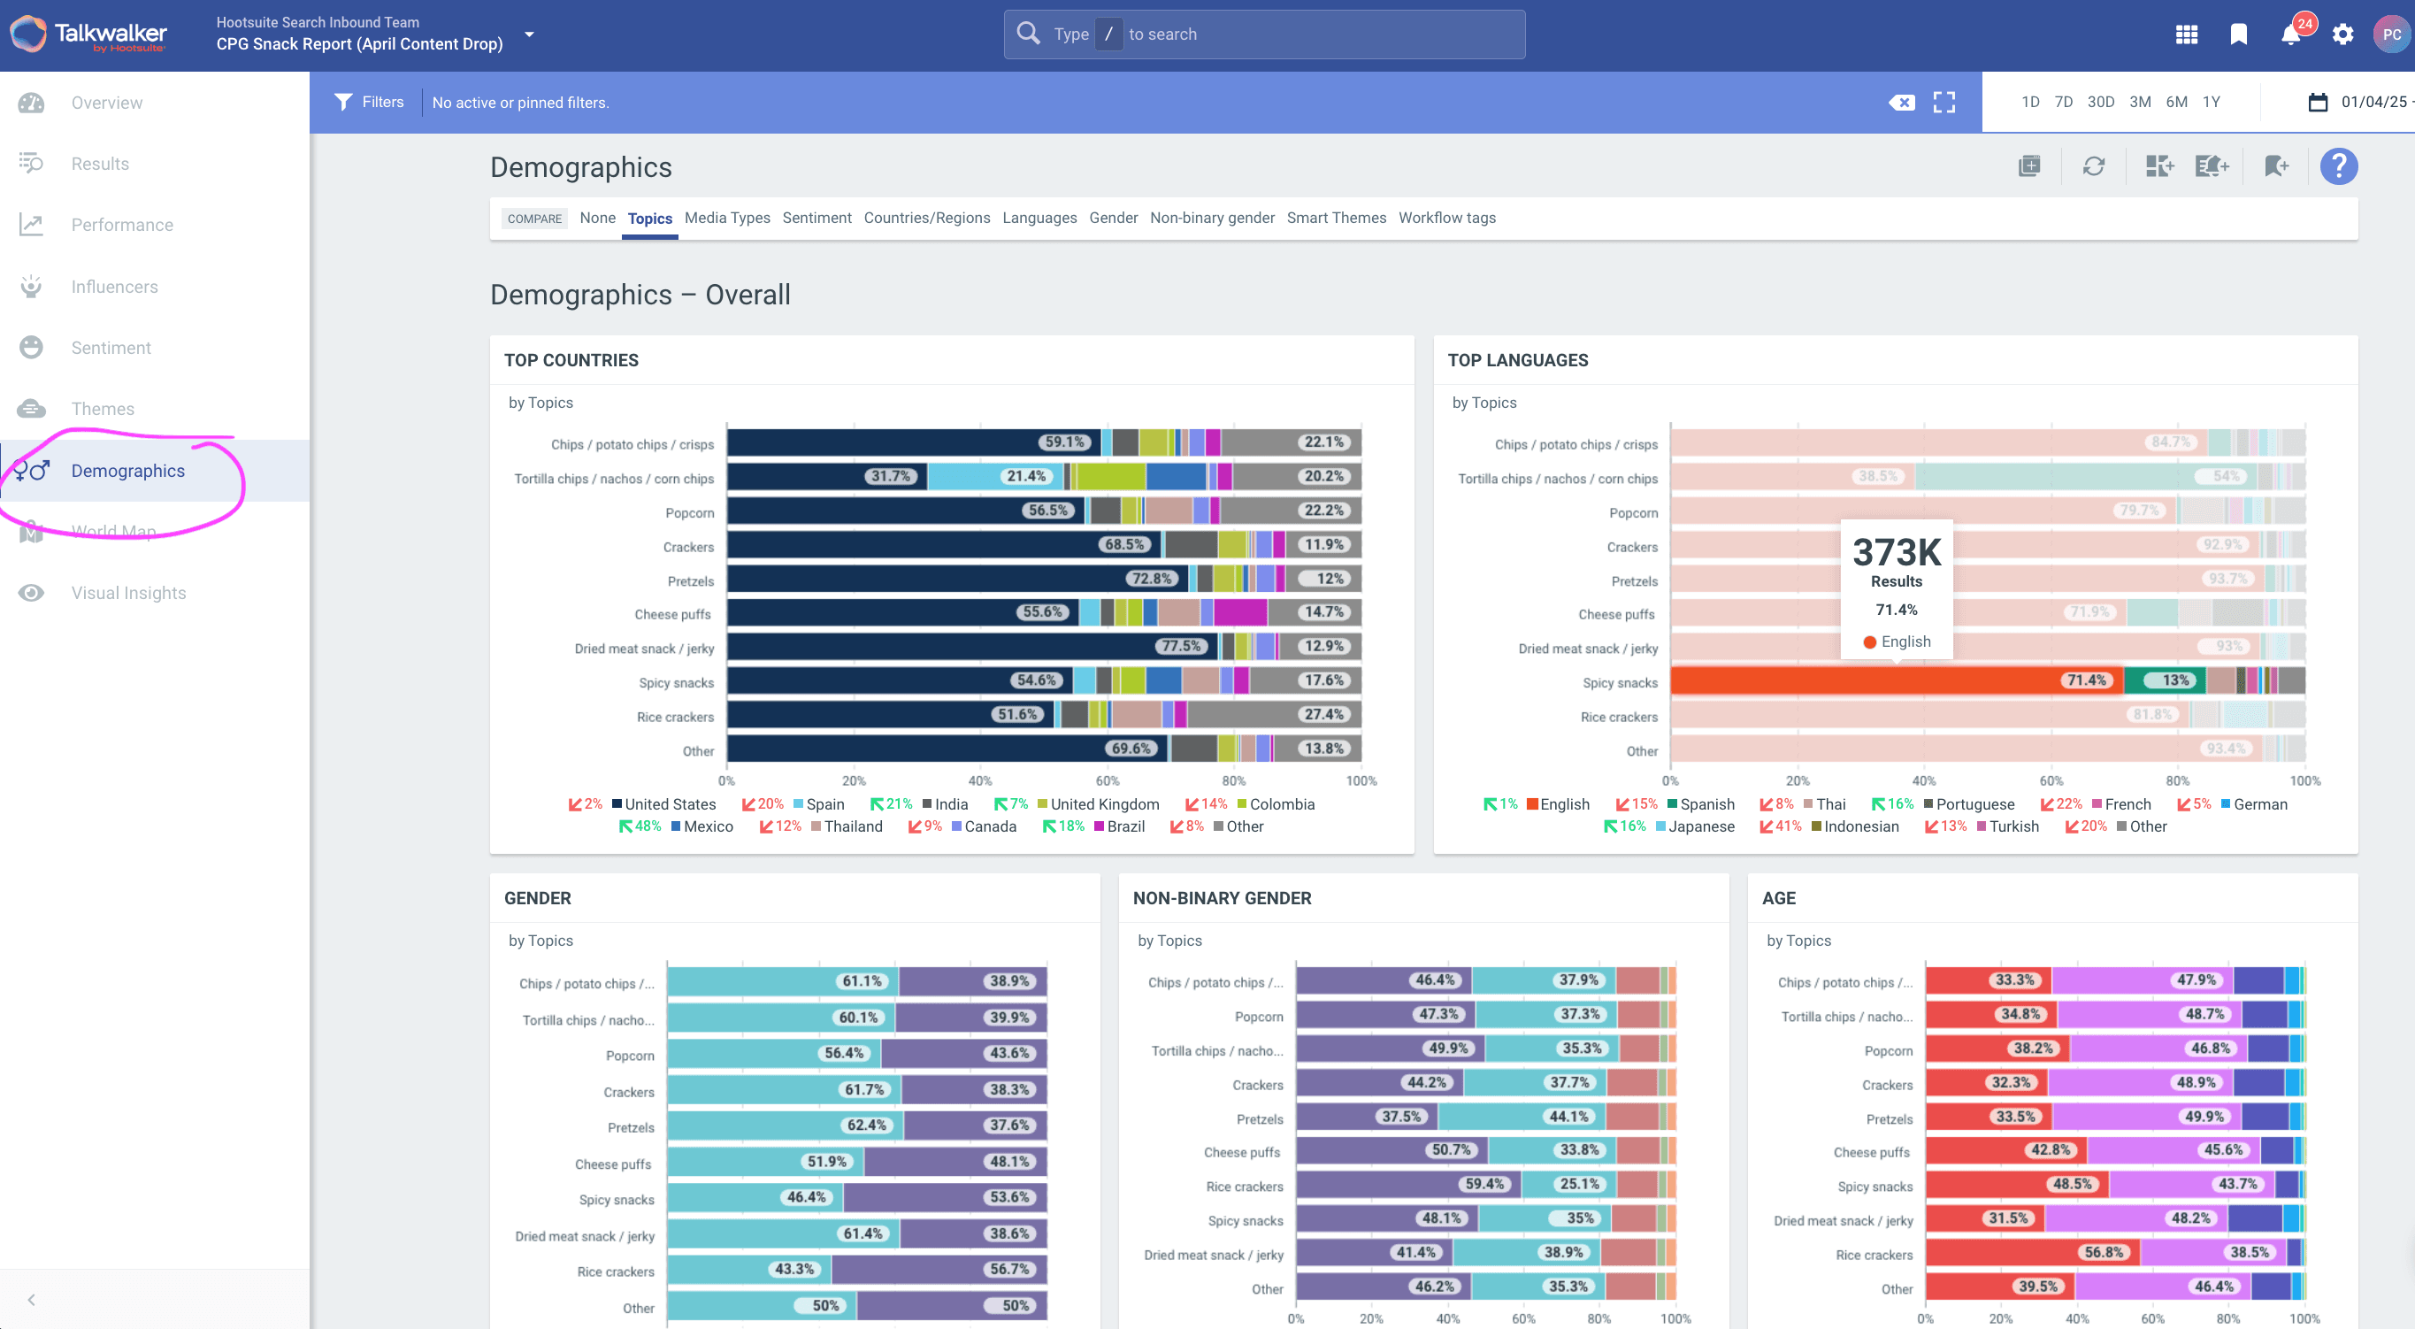This screenshot has height=1329, width=2415.
Task: Select the 30D time range
Action: click(2100, 103)
